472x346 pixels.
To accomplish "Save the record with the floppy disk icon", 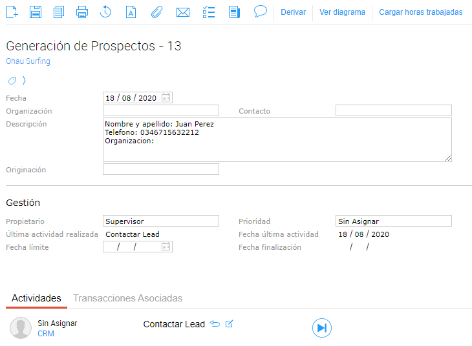I will 36,12.
